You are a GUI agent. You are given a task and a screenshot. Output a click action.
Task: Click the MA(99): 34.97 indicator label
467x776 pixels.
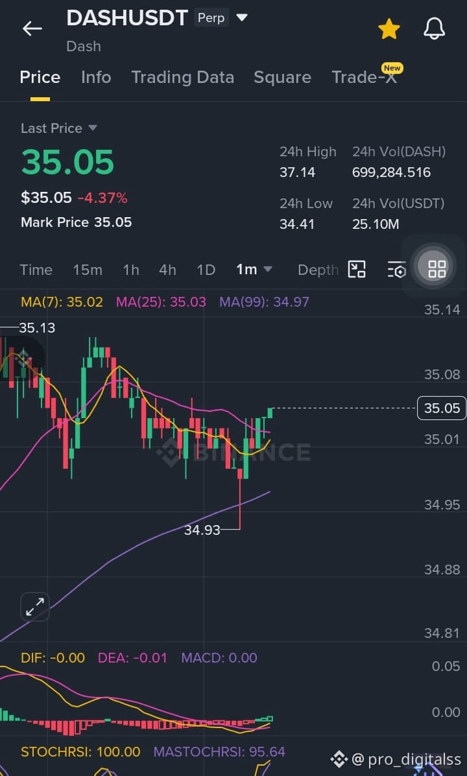click(264, 302)
